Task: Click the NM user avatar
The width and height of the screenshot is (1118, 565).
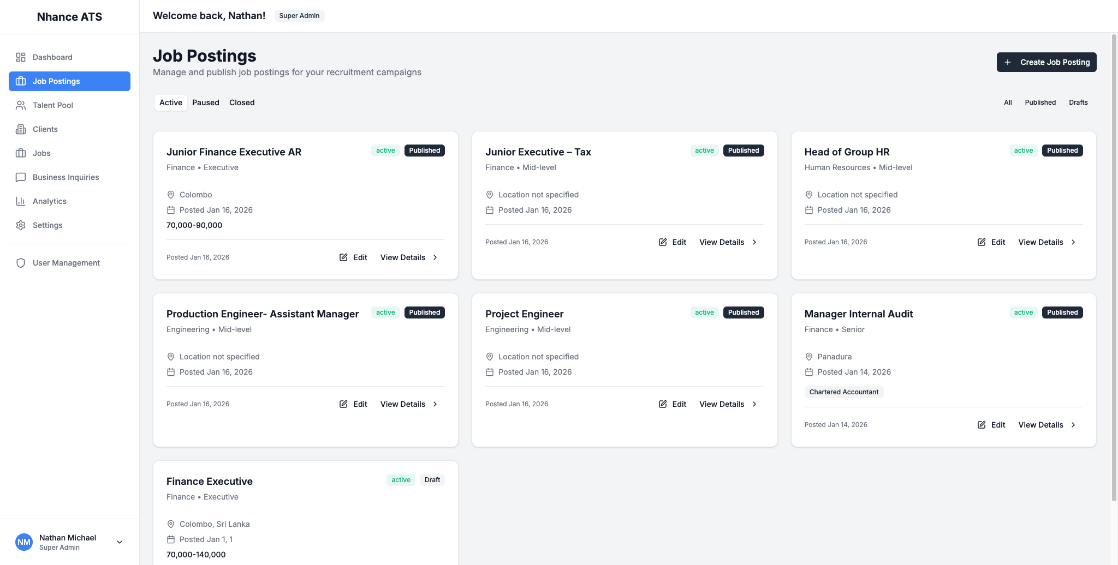Action: tap(24, 542)
